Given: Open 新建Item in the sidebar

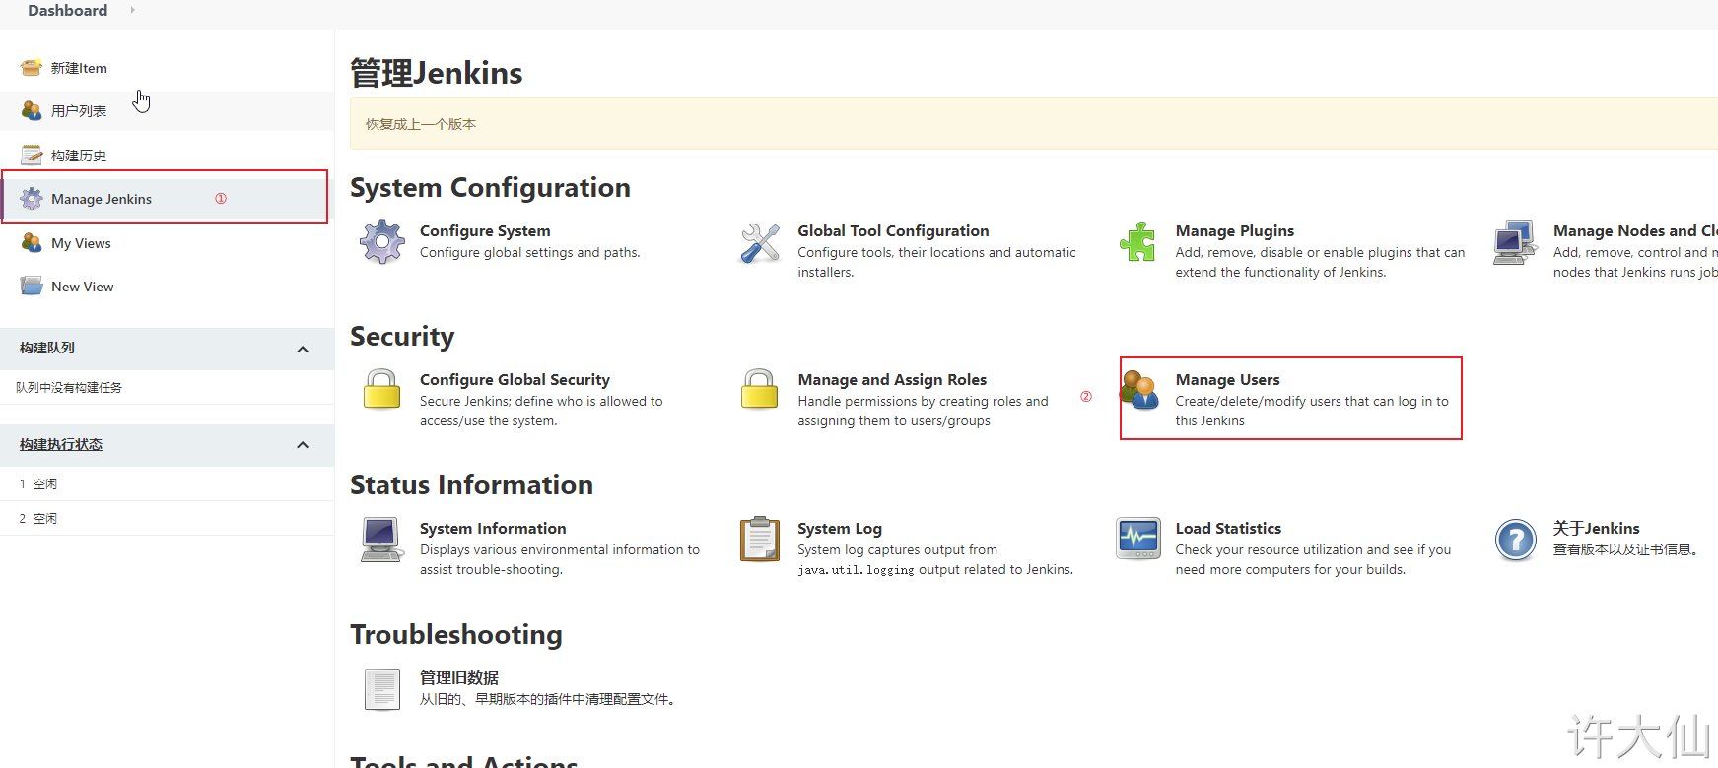Looking at the screenshot, I should coord(79,68).
